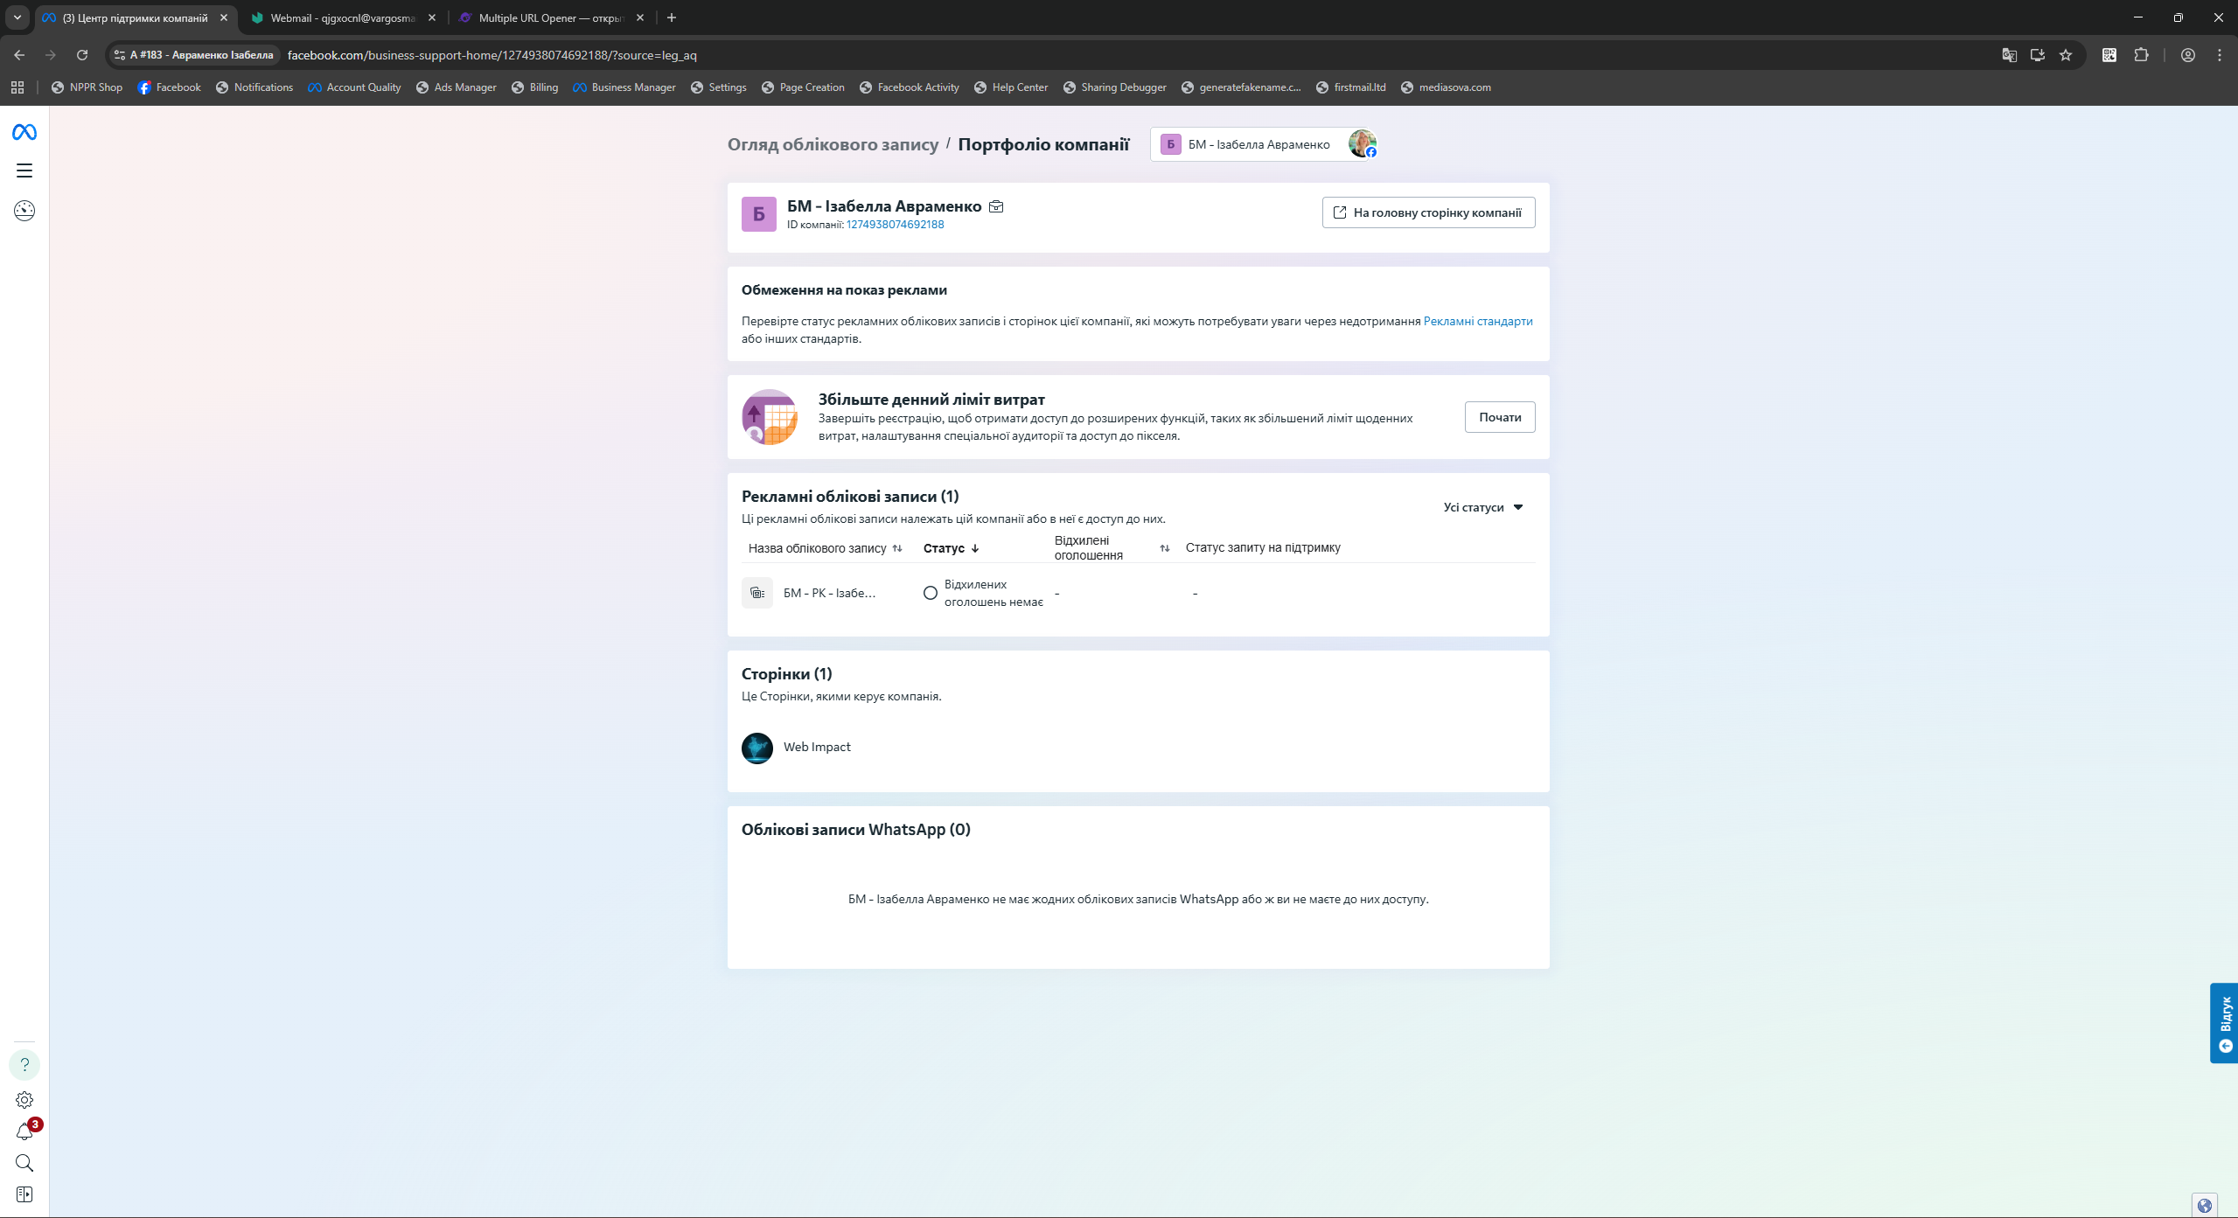Open the settings gear in sidebar
This screenshot has height=1218, width=2238.
click(x=24, y=1100)
